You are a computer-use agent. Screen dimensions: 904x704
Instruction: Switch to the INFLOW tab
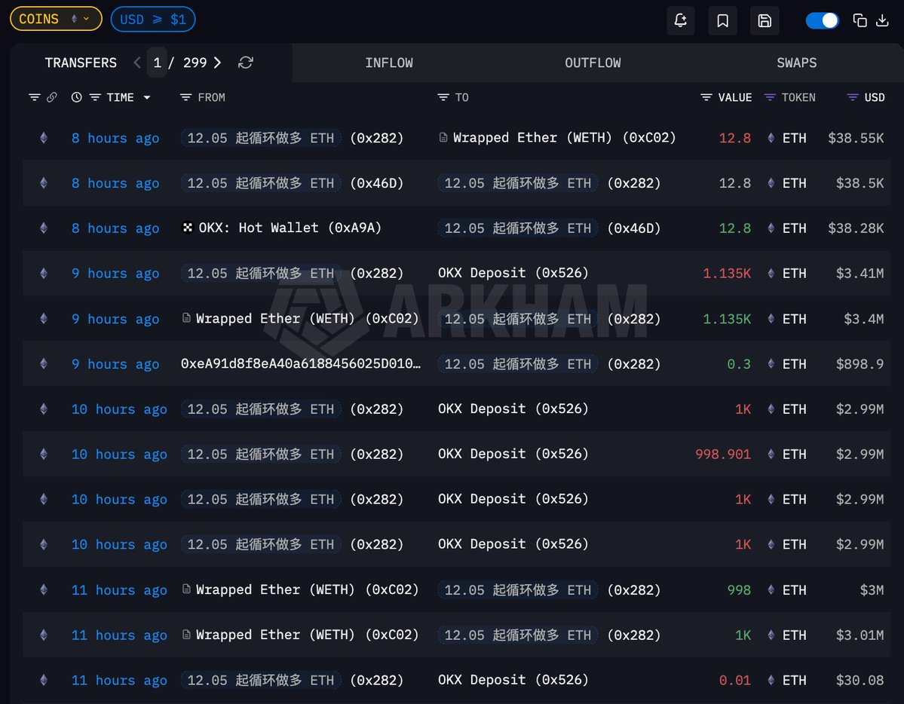point(389,63)
